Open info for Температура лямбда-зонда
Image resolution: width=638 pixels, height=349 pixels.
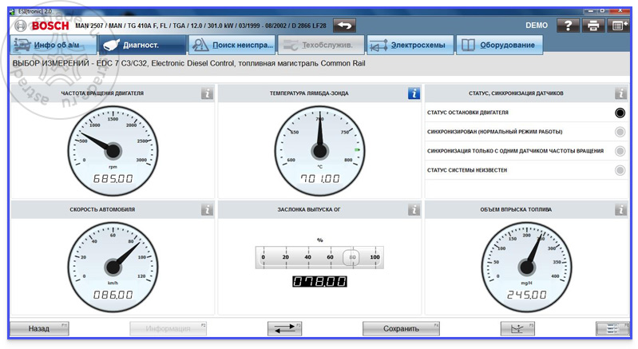point(414,93)
